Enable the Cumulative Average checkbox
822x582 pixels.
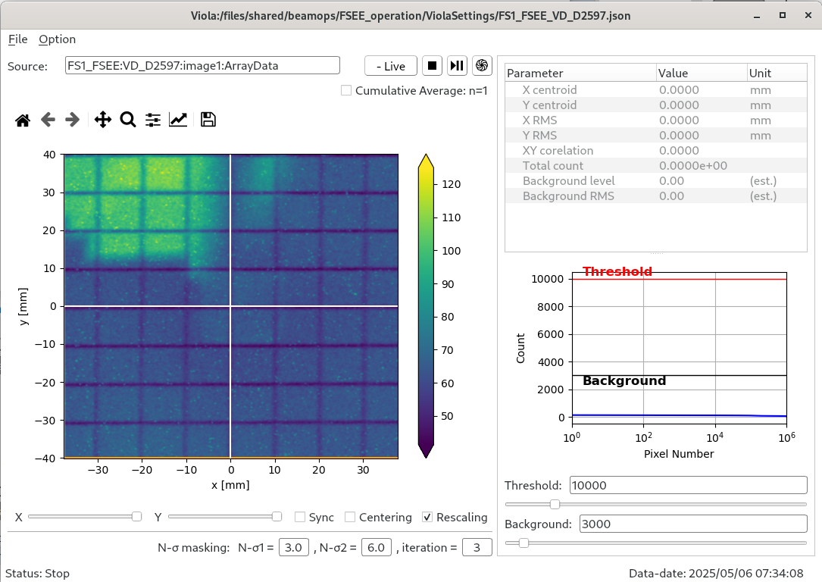point(346,91)
